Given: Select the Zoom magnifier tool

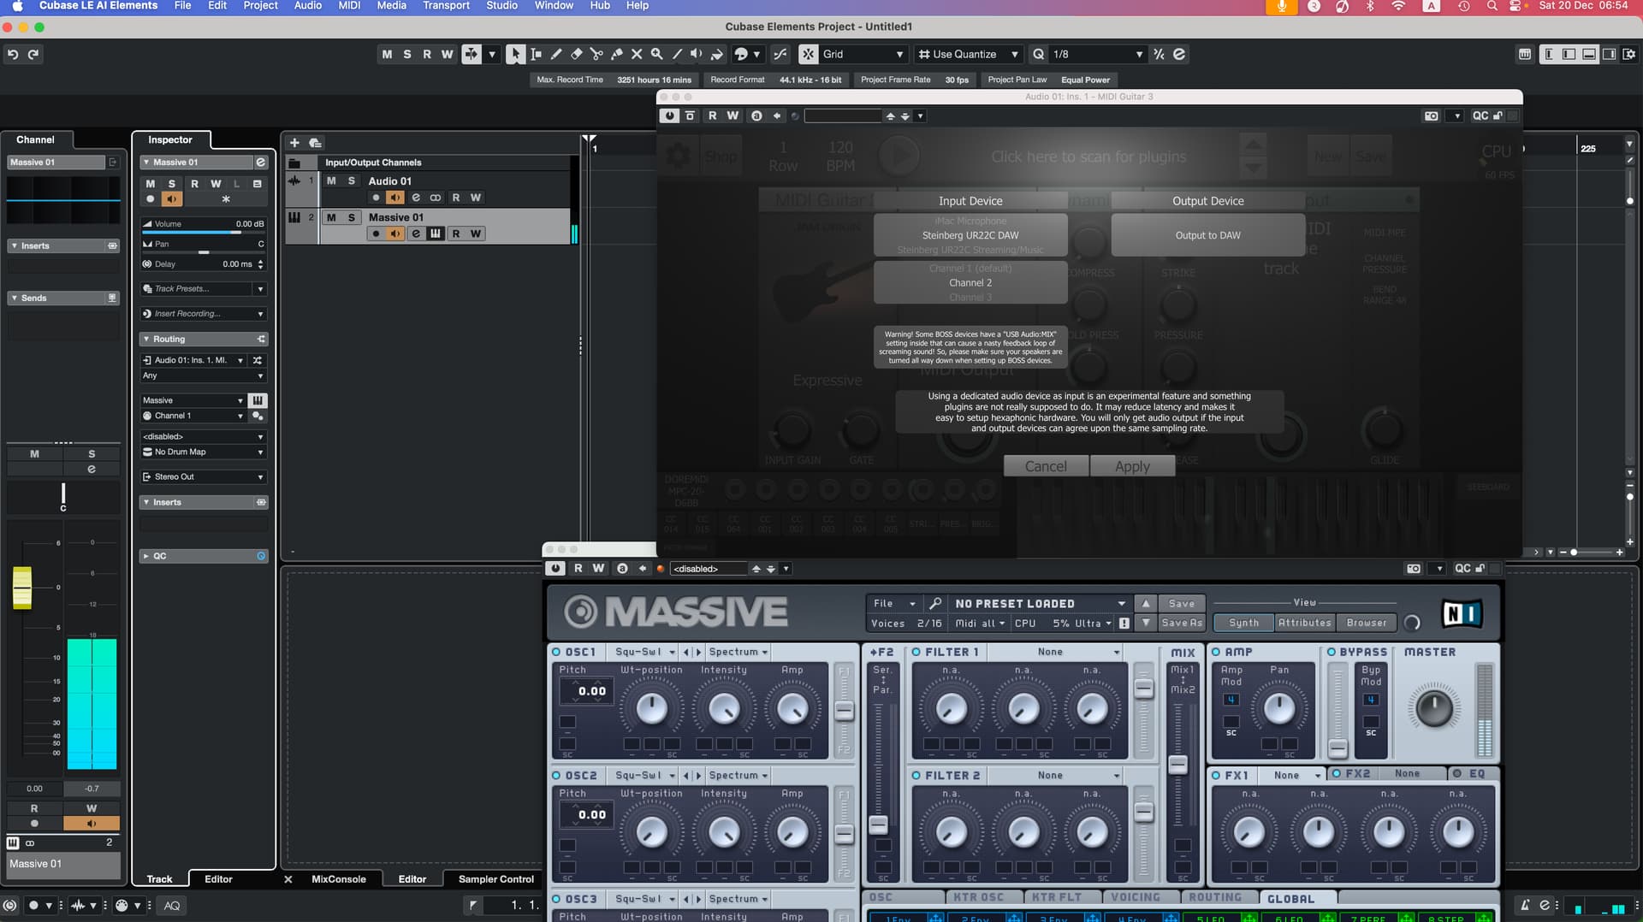Looking at the screenshot, I should 656,54.
